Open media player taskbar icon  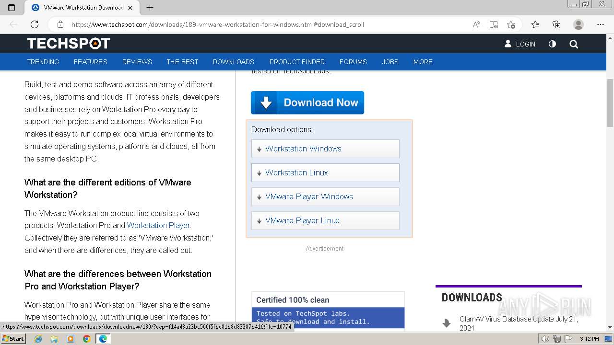tap(71, 339)
